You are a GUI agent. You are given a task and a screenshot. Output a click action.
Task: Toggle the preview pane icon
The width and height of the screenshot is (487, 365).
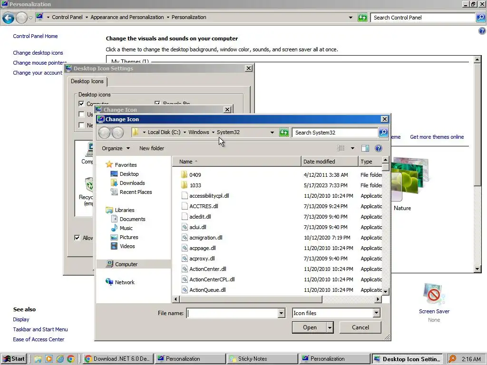[x=365, y=148]
